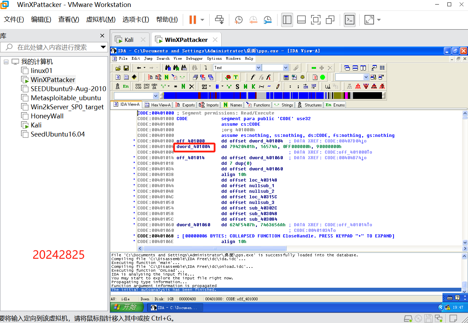Click the VMware pause virtual machine button
The height and width of the screenshot is (323, 468).
point(193,20)
